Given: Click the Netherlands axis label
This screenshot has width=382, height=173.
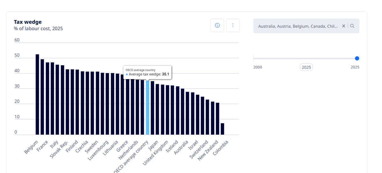Looking at the screenshot, I should pyautogui.click(x=128, y=150).
